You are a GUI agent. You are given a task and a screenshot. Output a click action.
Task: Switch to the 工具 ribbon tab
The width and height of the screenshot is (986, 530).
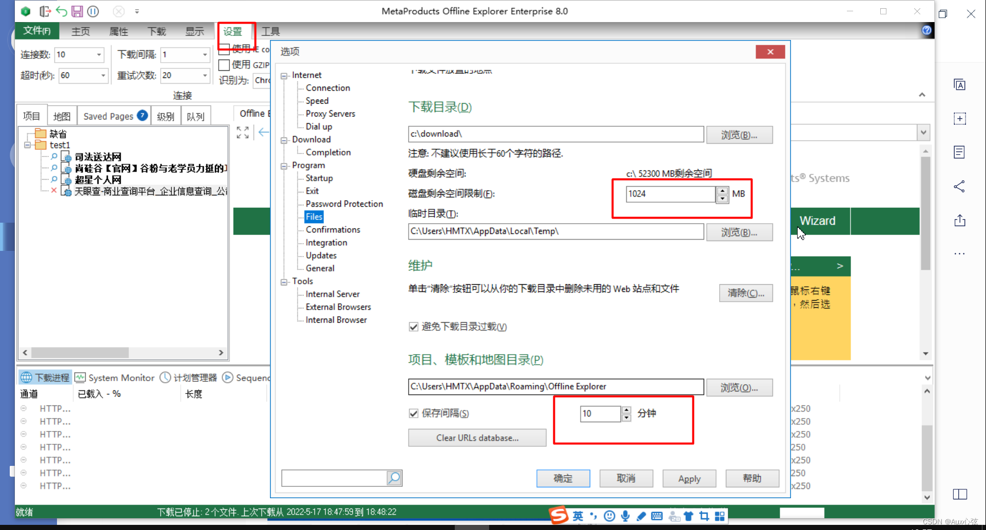[270, 31]
